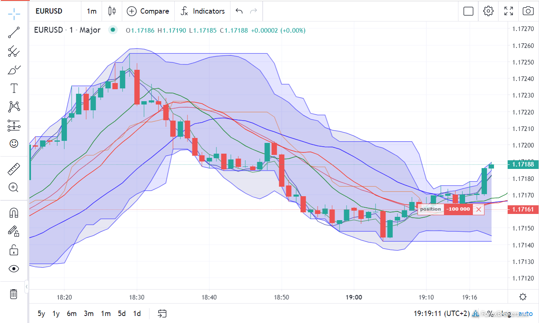The height and width of the screenshot is (323, 539).
Task: Click the 19:00 time axis label
Action: click(354, 297)
